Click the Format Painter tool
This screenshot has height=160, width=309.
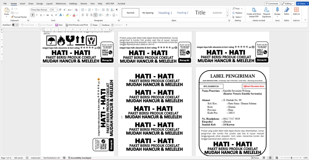19,17
